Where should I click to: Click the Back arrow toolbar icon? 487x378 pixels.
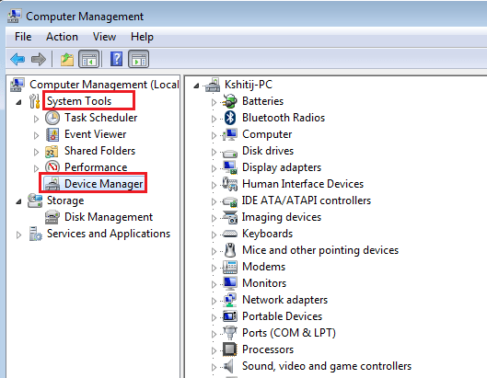[17, 59]
